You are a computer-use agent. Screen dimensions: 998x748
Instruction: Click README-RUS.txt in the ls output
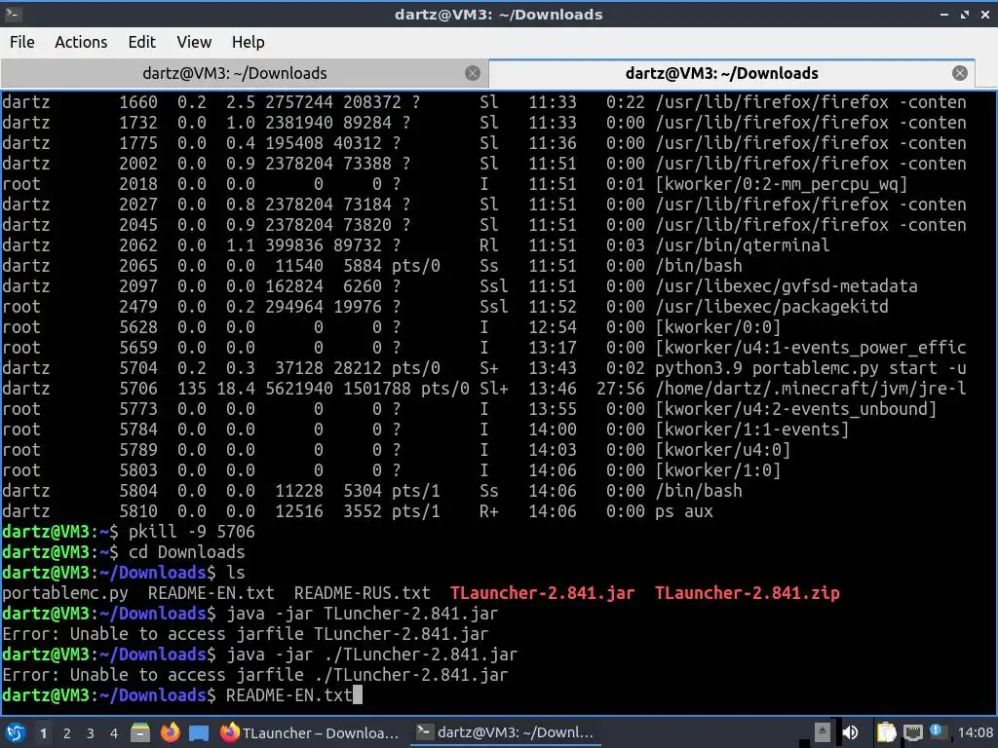click(363, 593)
